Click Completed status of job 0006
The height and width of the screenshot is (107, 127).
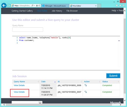(107, 85)
